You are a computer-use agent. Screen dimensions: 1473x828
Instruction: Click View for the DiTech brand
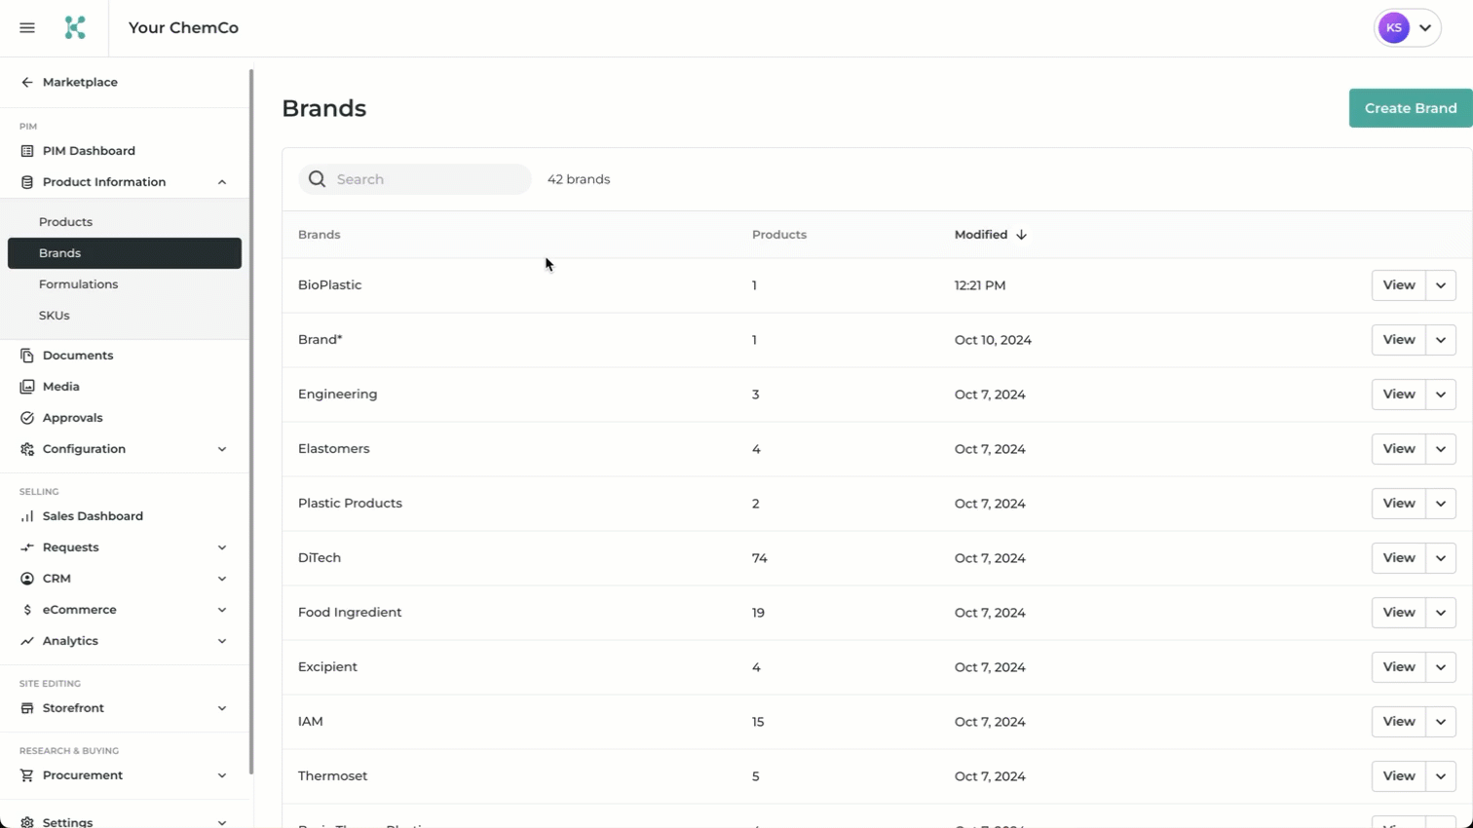(1399, 558)
